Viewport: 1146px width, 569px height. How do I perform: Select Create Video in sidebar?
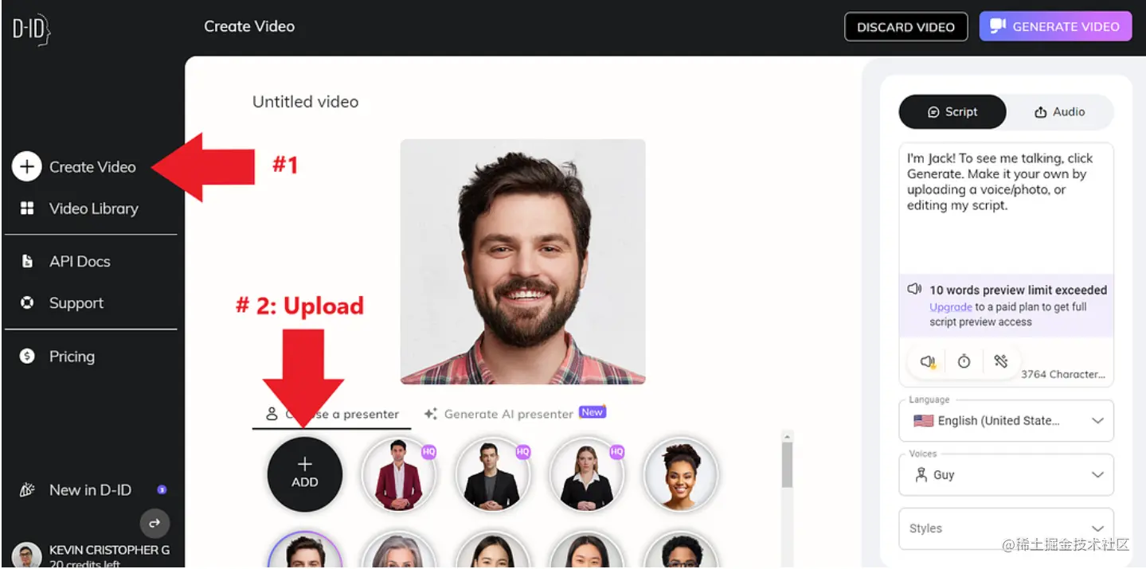click(92, 167)
